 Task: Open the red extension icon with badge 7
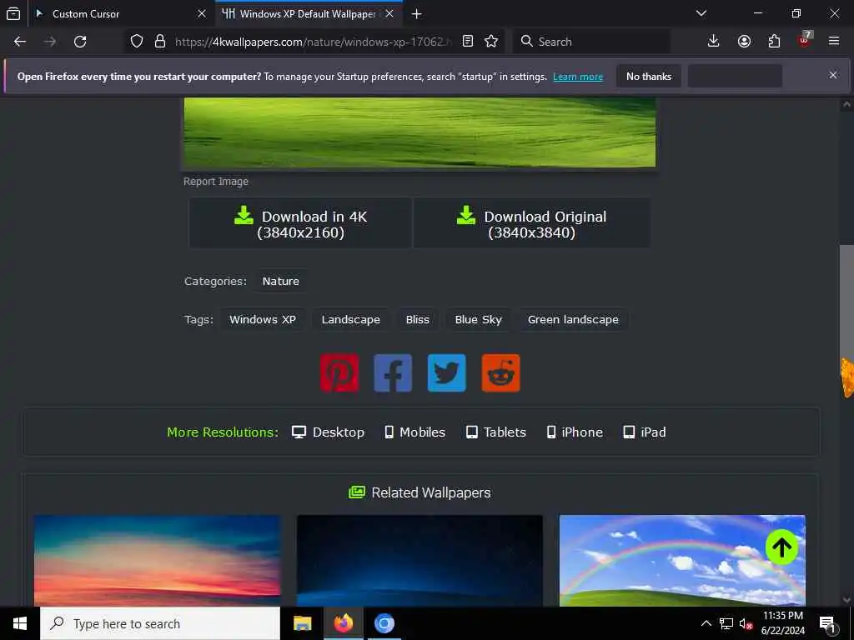tap(805, 40)
